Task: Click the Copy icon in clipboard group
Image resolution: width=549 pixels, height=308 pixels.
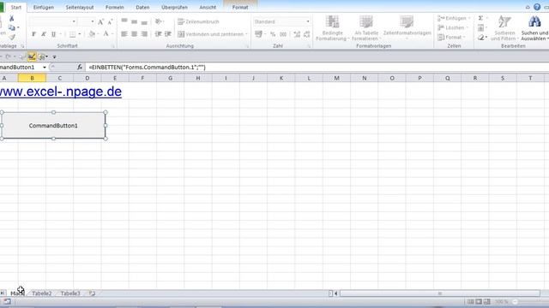Action: (x=12, y=27)
